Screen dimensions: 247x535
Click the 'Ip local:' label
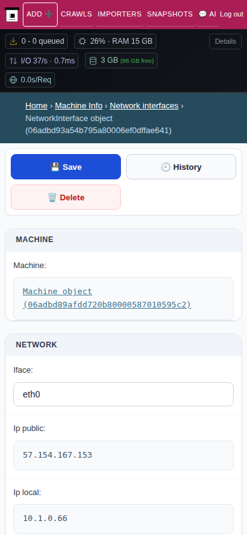(x=27, y=493)
